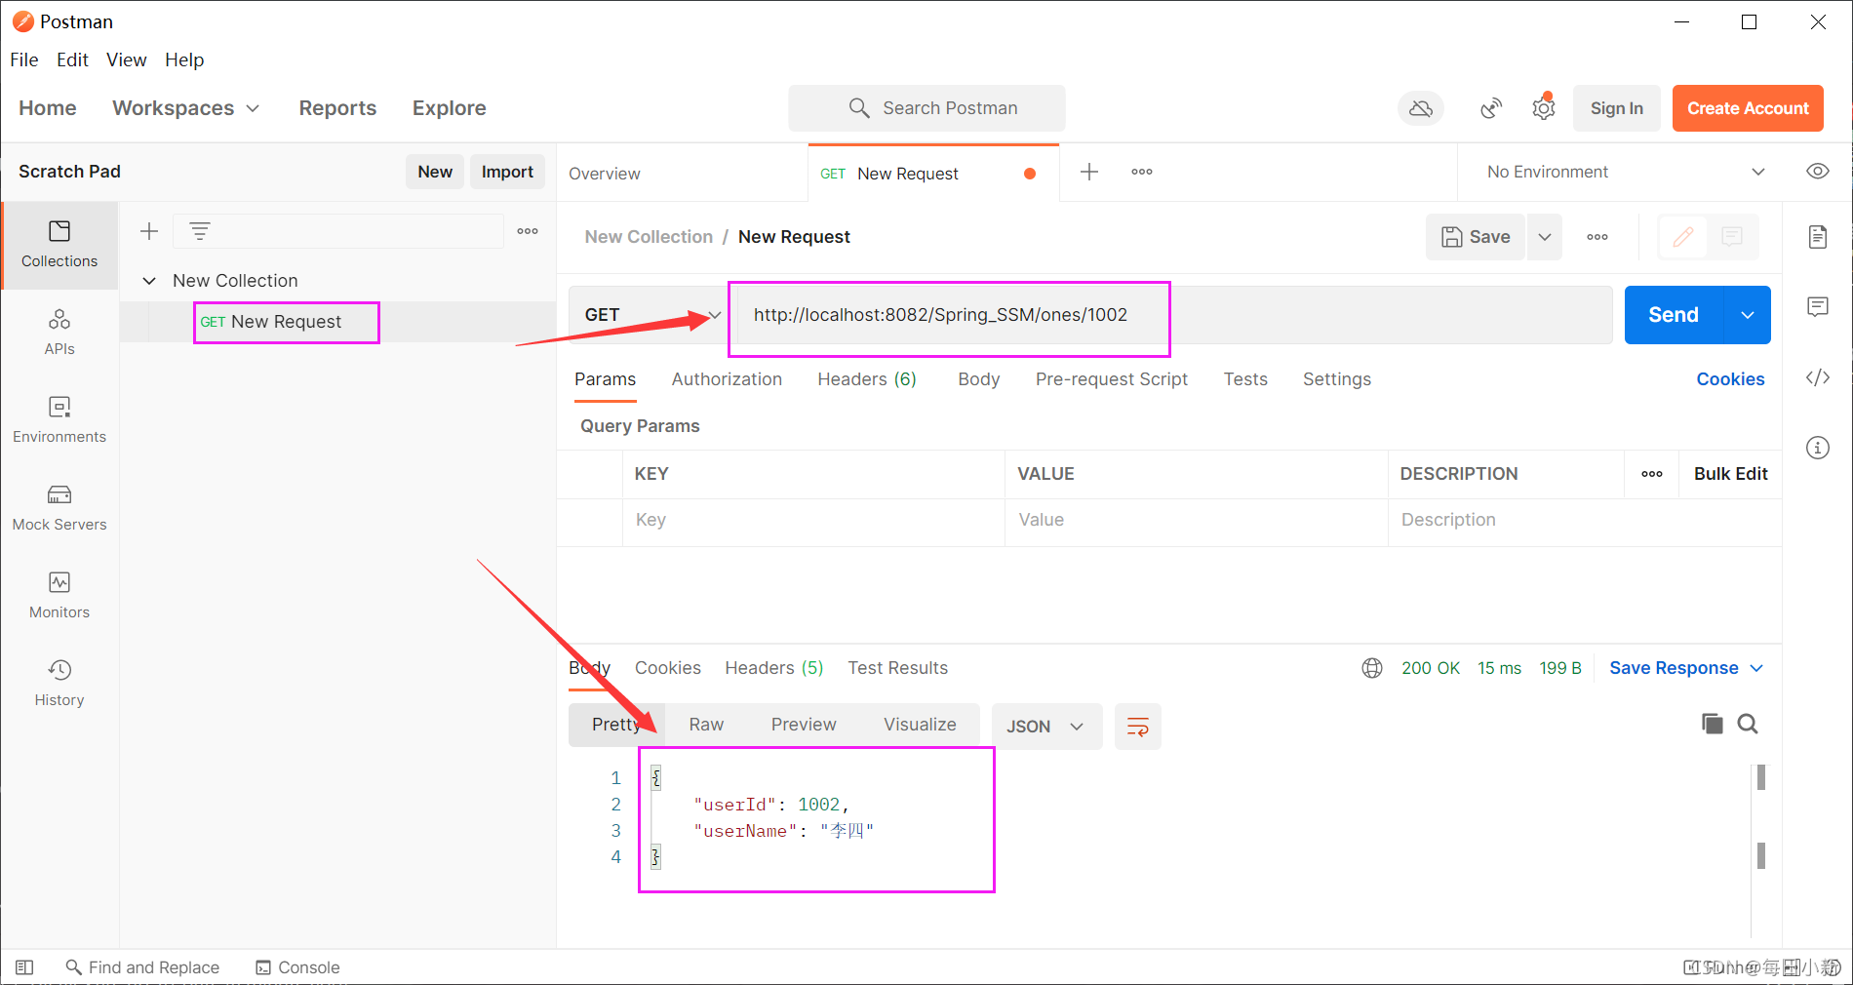Open the JSON format dropdown
This screenshot has height=985, width=1853.
(1046, 727)
